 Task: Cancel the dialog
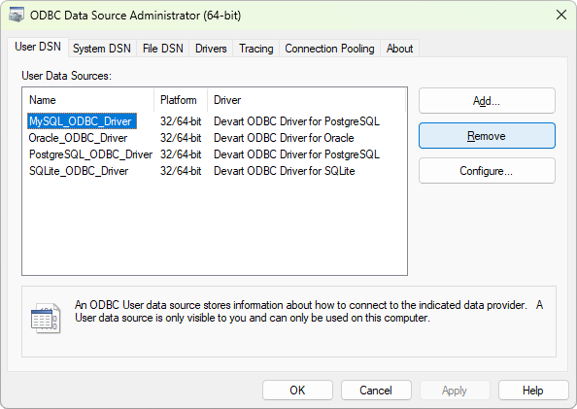[376, 391]
